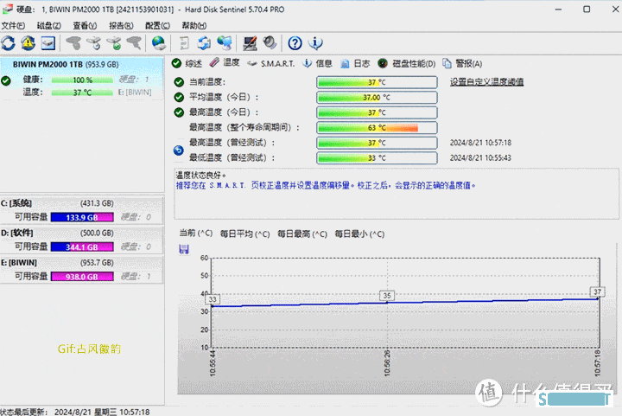Viewport: 622px width, 416px height.
Task: Select the 每日最小 (°C) chart tab
Action: tap(359, 234)
